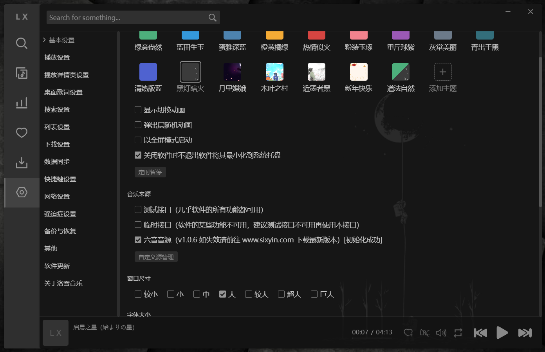Select 测试接口 music source
Viewport: 545px width, 352px height.
point(138,209)
